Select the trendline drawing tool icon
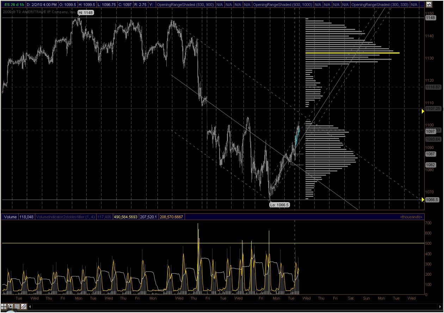Screen dimensions: 444x313 [x=24, y=306]
